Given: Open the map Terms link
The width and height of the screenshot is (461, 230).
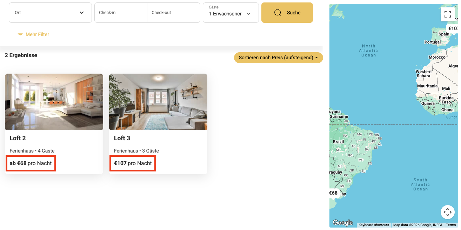Looking at the screenshot, I should [x=451, y=225].
